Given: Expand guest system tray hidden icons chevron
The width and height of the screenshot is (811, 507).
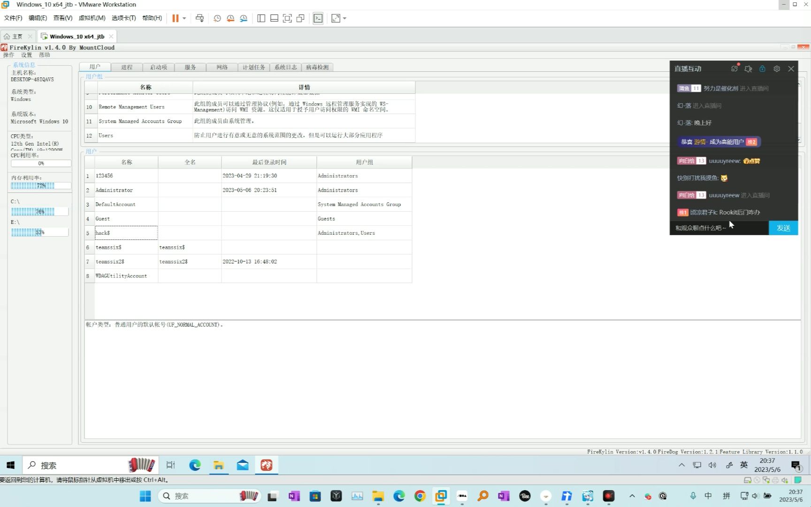Looking at the screenshot, I should click(x=681, y=465).
